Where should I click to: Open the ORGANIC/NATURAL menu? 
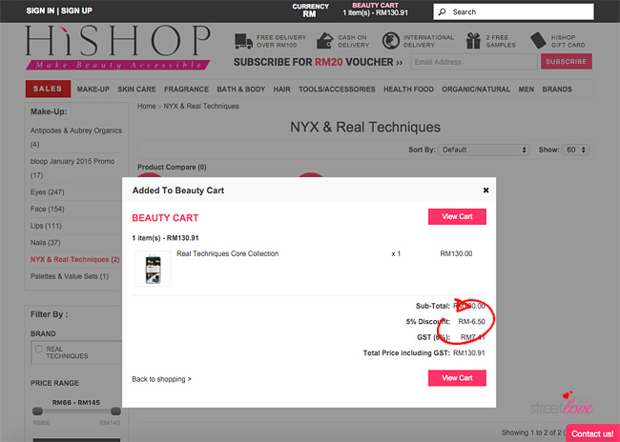tap(476, 90)
